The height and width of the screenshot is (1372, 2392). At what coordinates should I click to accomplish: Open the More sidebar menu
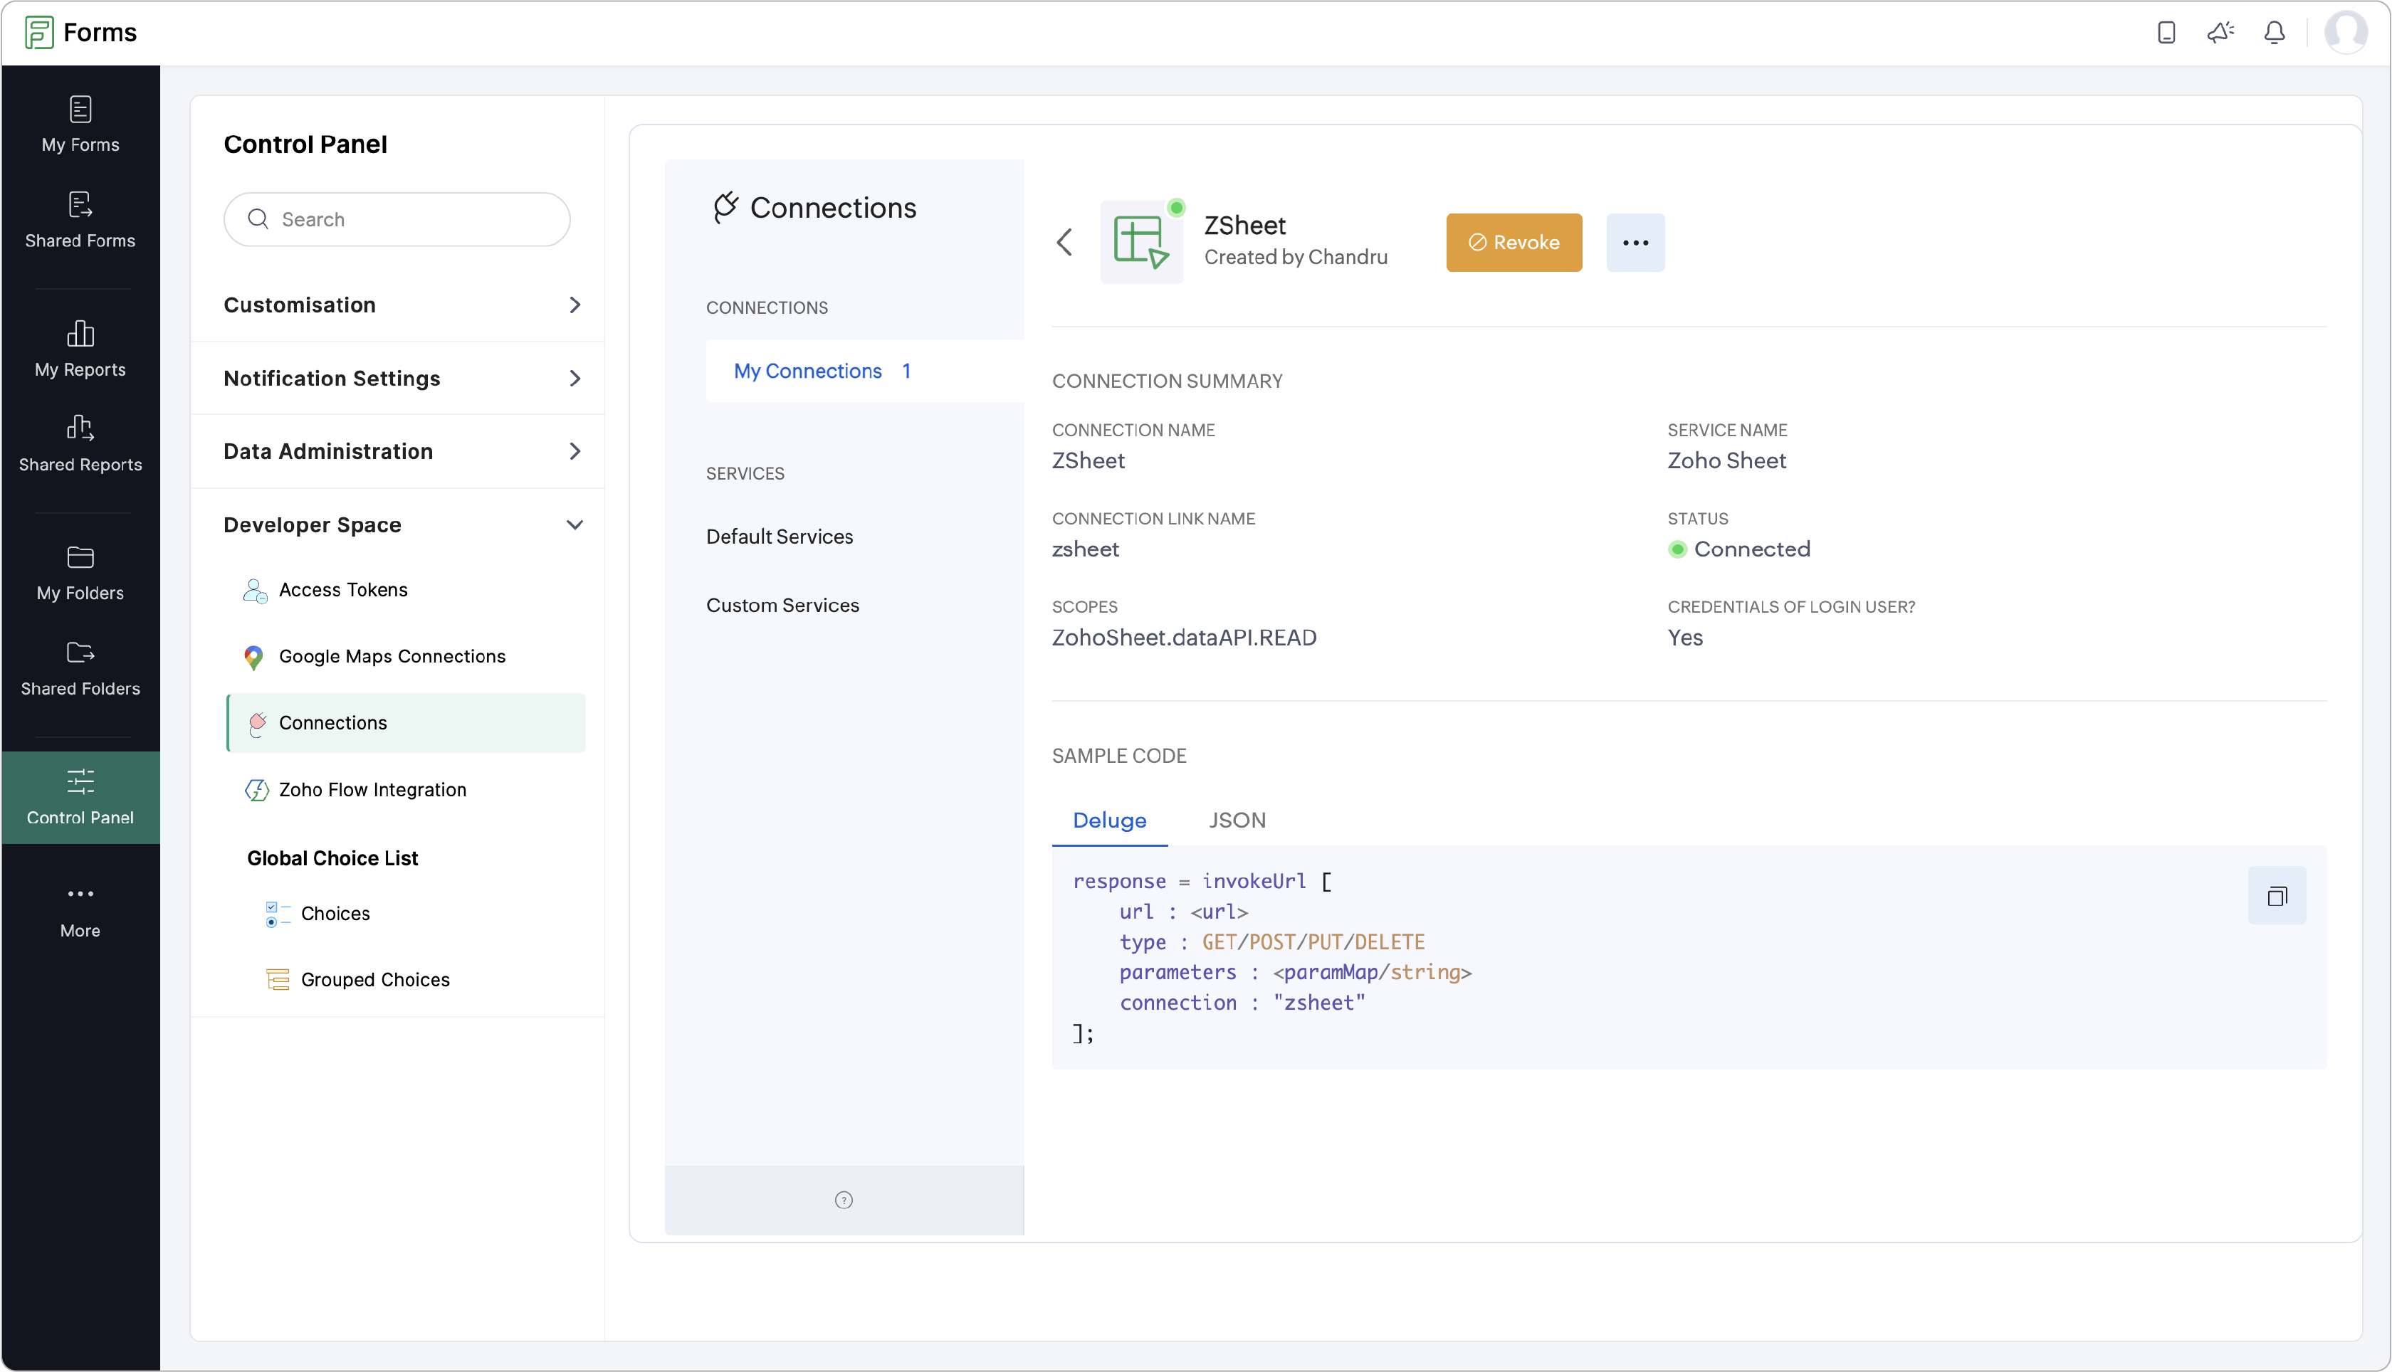(80, 910)
